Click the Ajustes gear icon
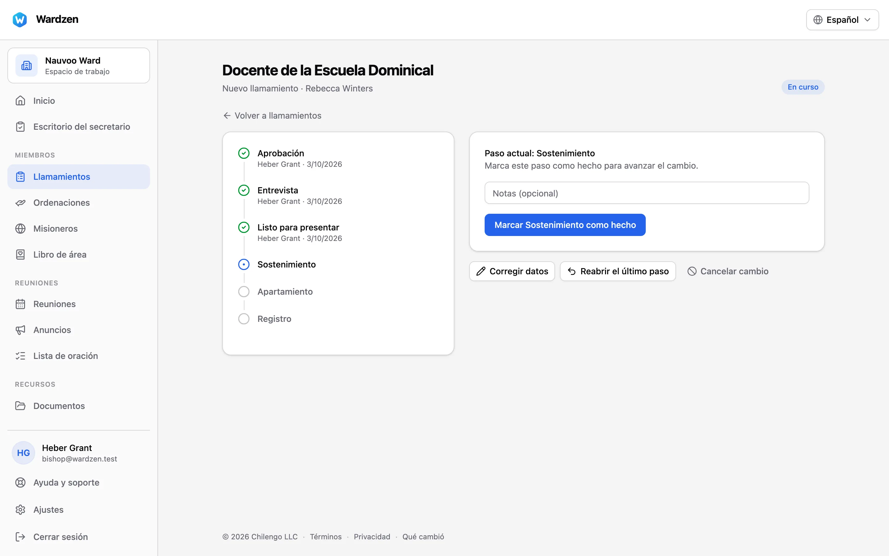 pos(21,510)
